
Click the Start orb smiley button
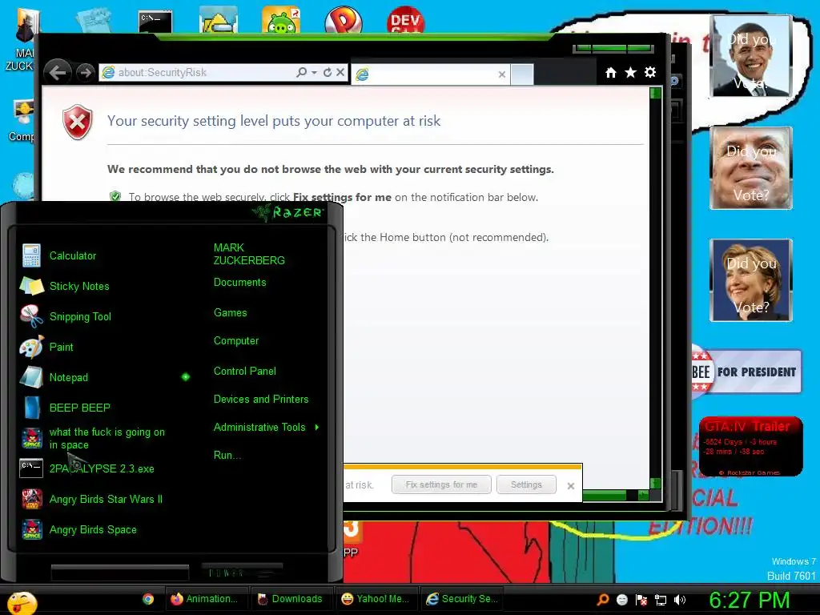(x=22, y=602)
